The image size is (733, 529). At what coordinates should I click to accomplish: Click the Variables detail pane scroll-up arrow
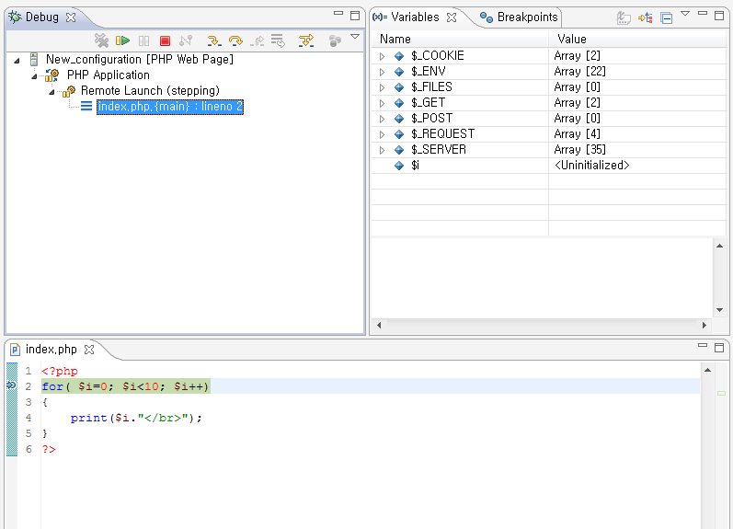[719, 246]
